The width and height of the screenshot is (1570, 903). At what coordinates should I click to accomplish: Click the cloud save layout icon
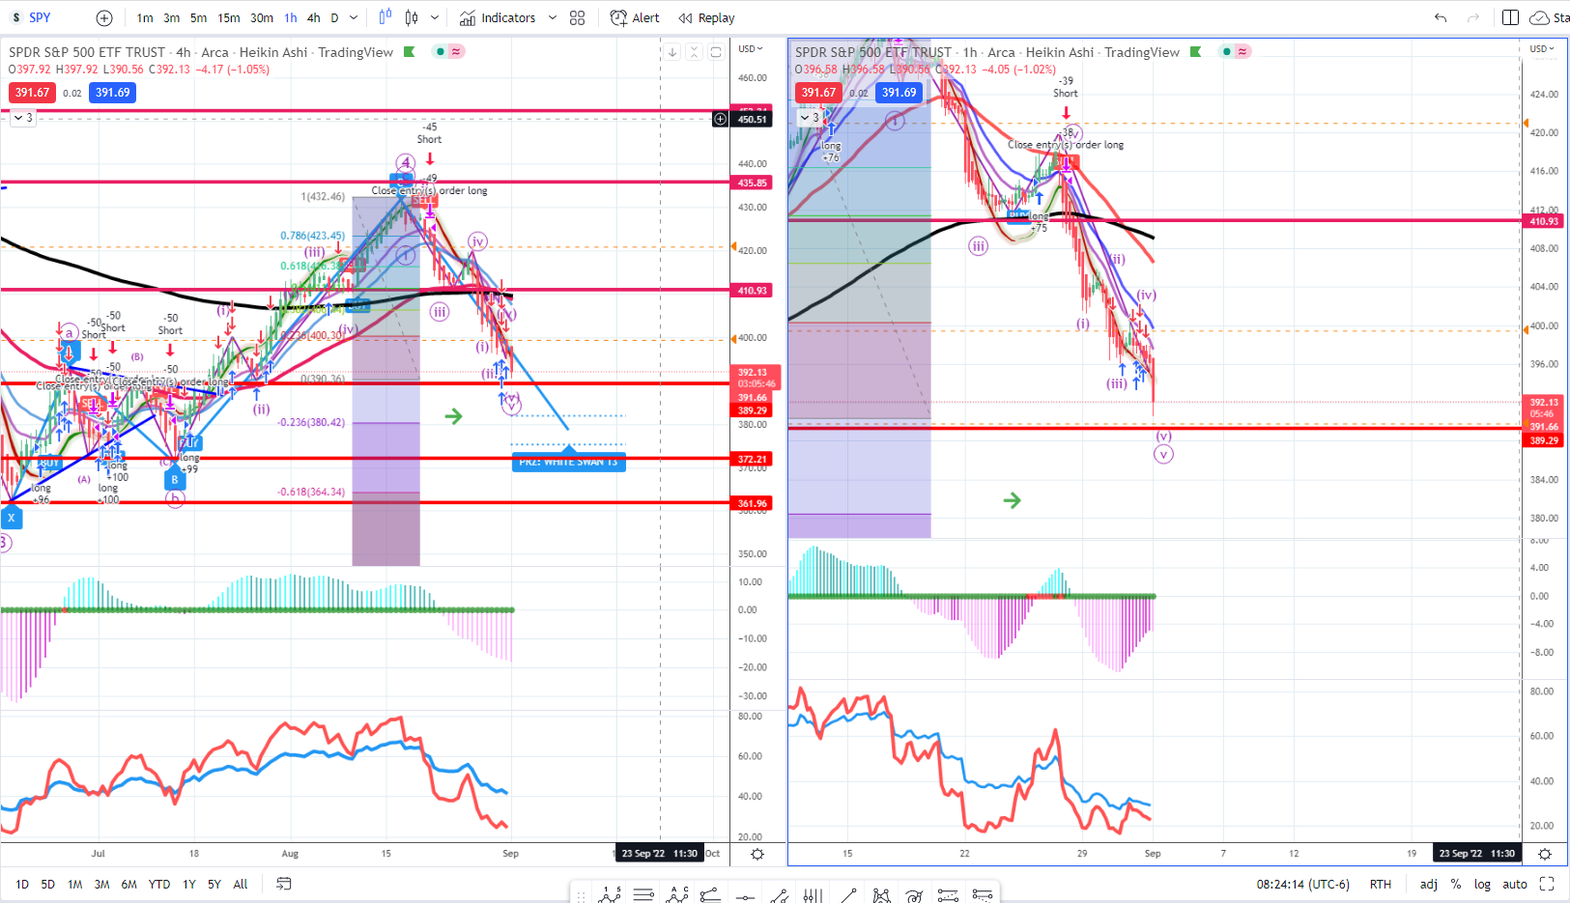pyautogui.click(x=1539, y=17)
